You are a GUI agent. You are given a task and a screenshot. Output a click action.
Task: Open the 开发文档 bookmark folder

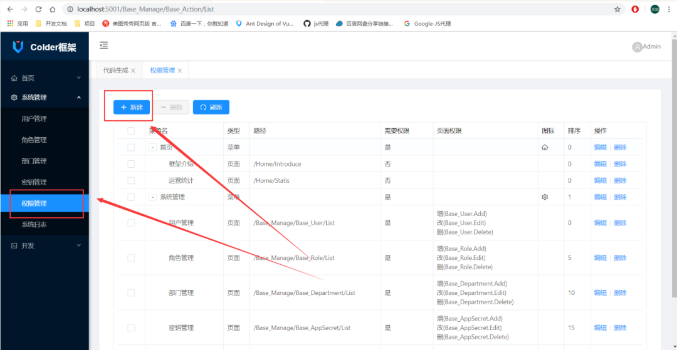(x=51, y=24)
